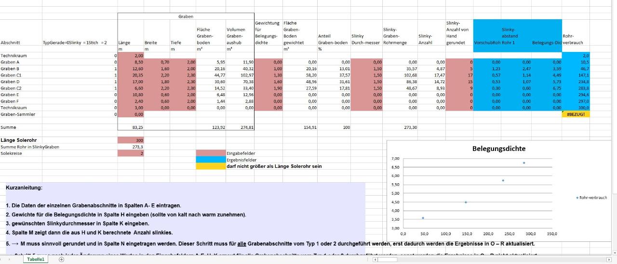Select Graben A length cell 8,50
This screenshot has height=264, width=617.
(x=131, y=62)
